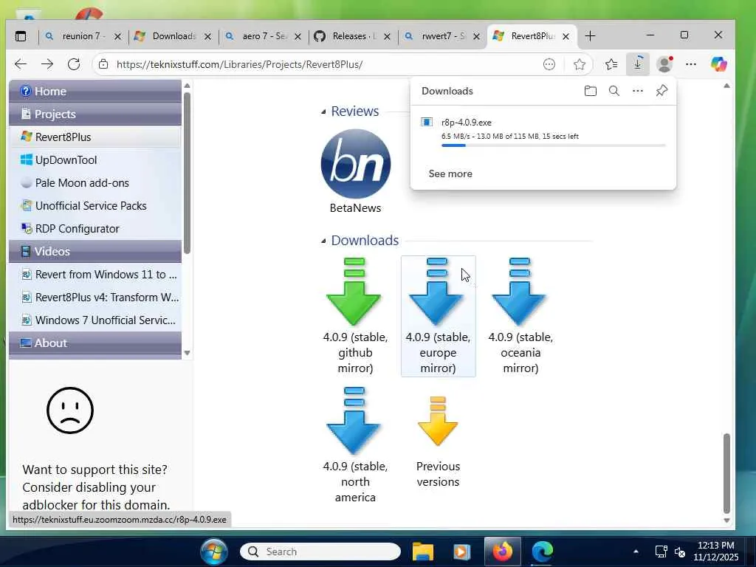Click See more in Downloads panel

(x=450, y=173)
